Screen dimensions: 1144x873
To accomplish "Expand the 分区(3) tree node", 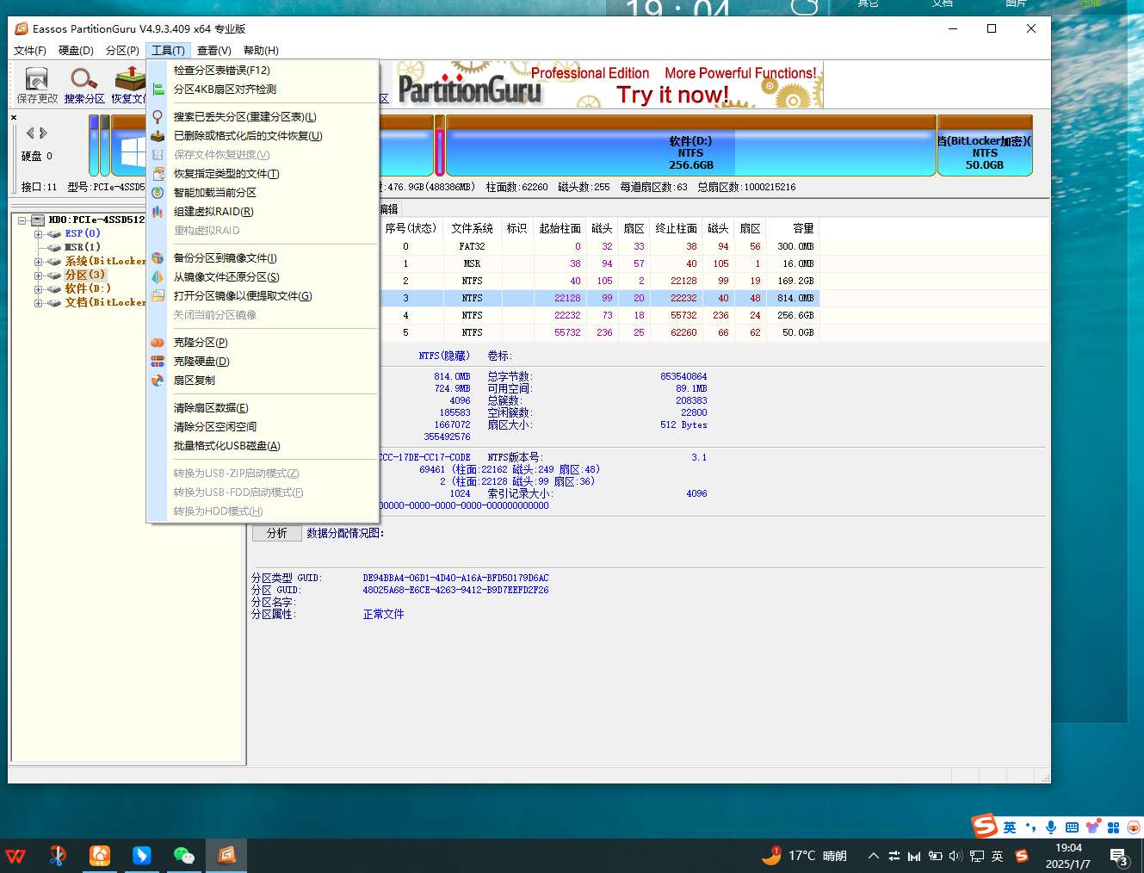I will pyautogui.click(x=38, y=276).
